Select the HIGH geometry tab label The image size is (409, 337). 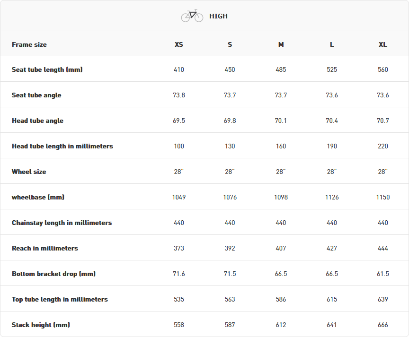tap(218, 16)
